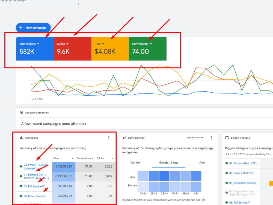The image size is (273, 205).
Task: Click the Jul 1, 2025 chart date label
Action: click(x=37, y=99)
